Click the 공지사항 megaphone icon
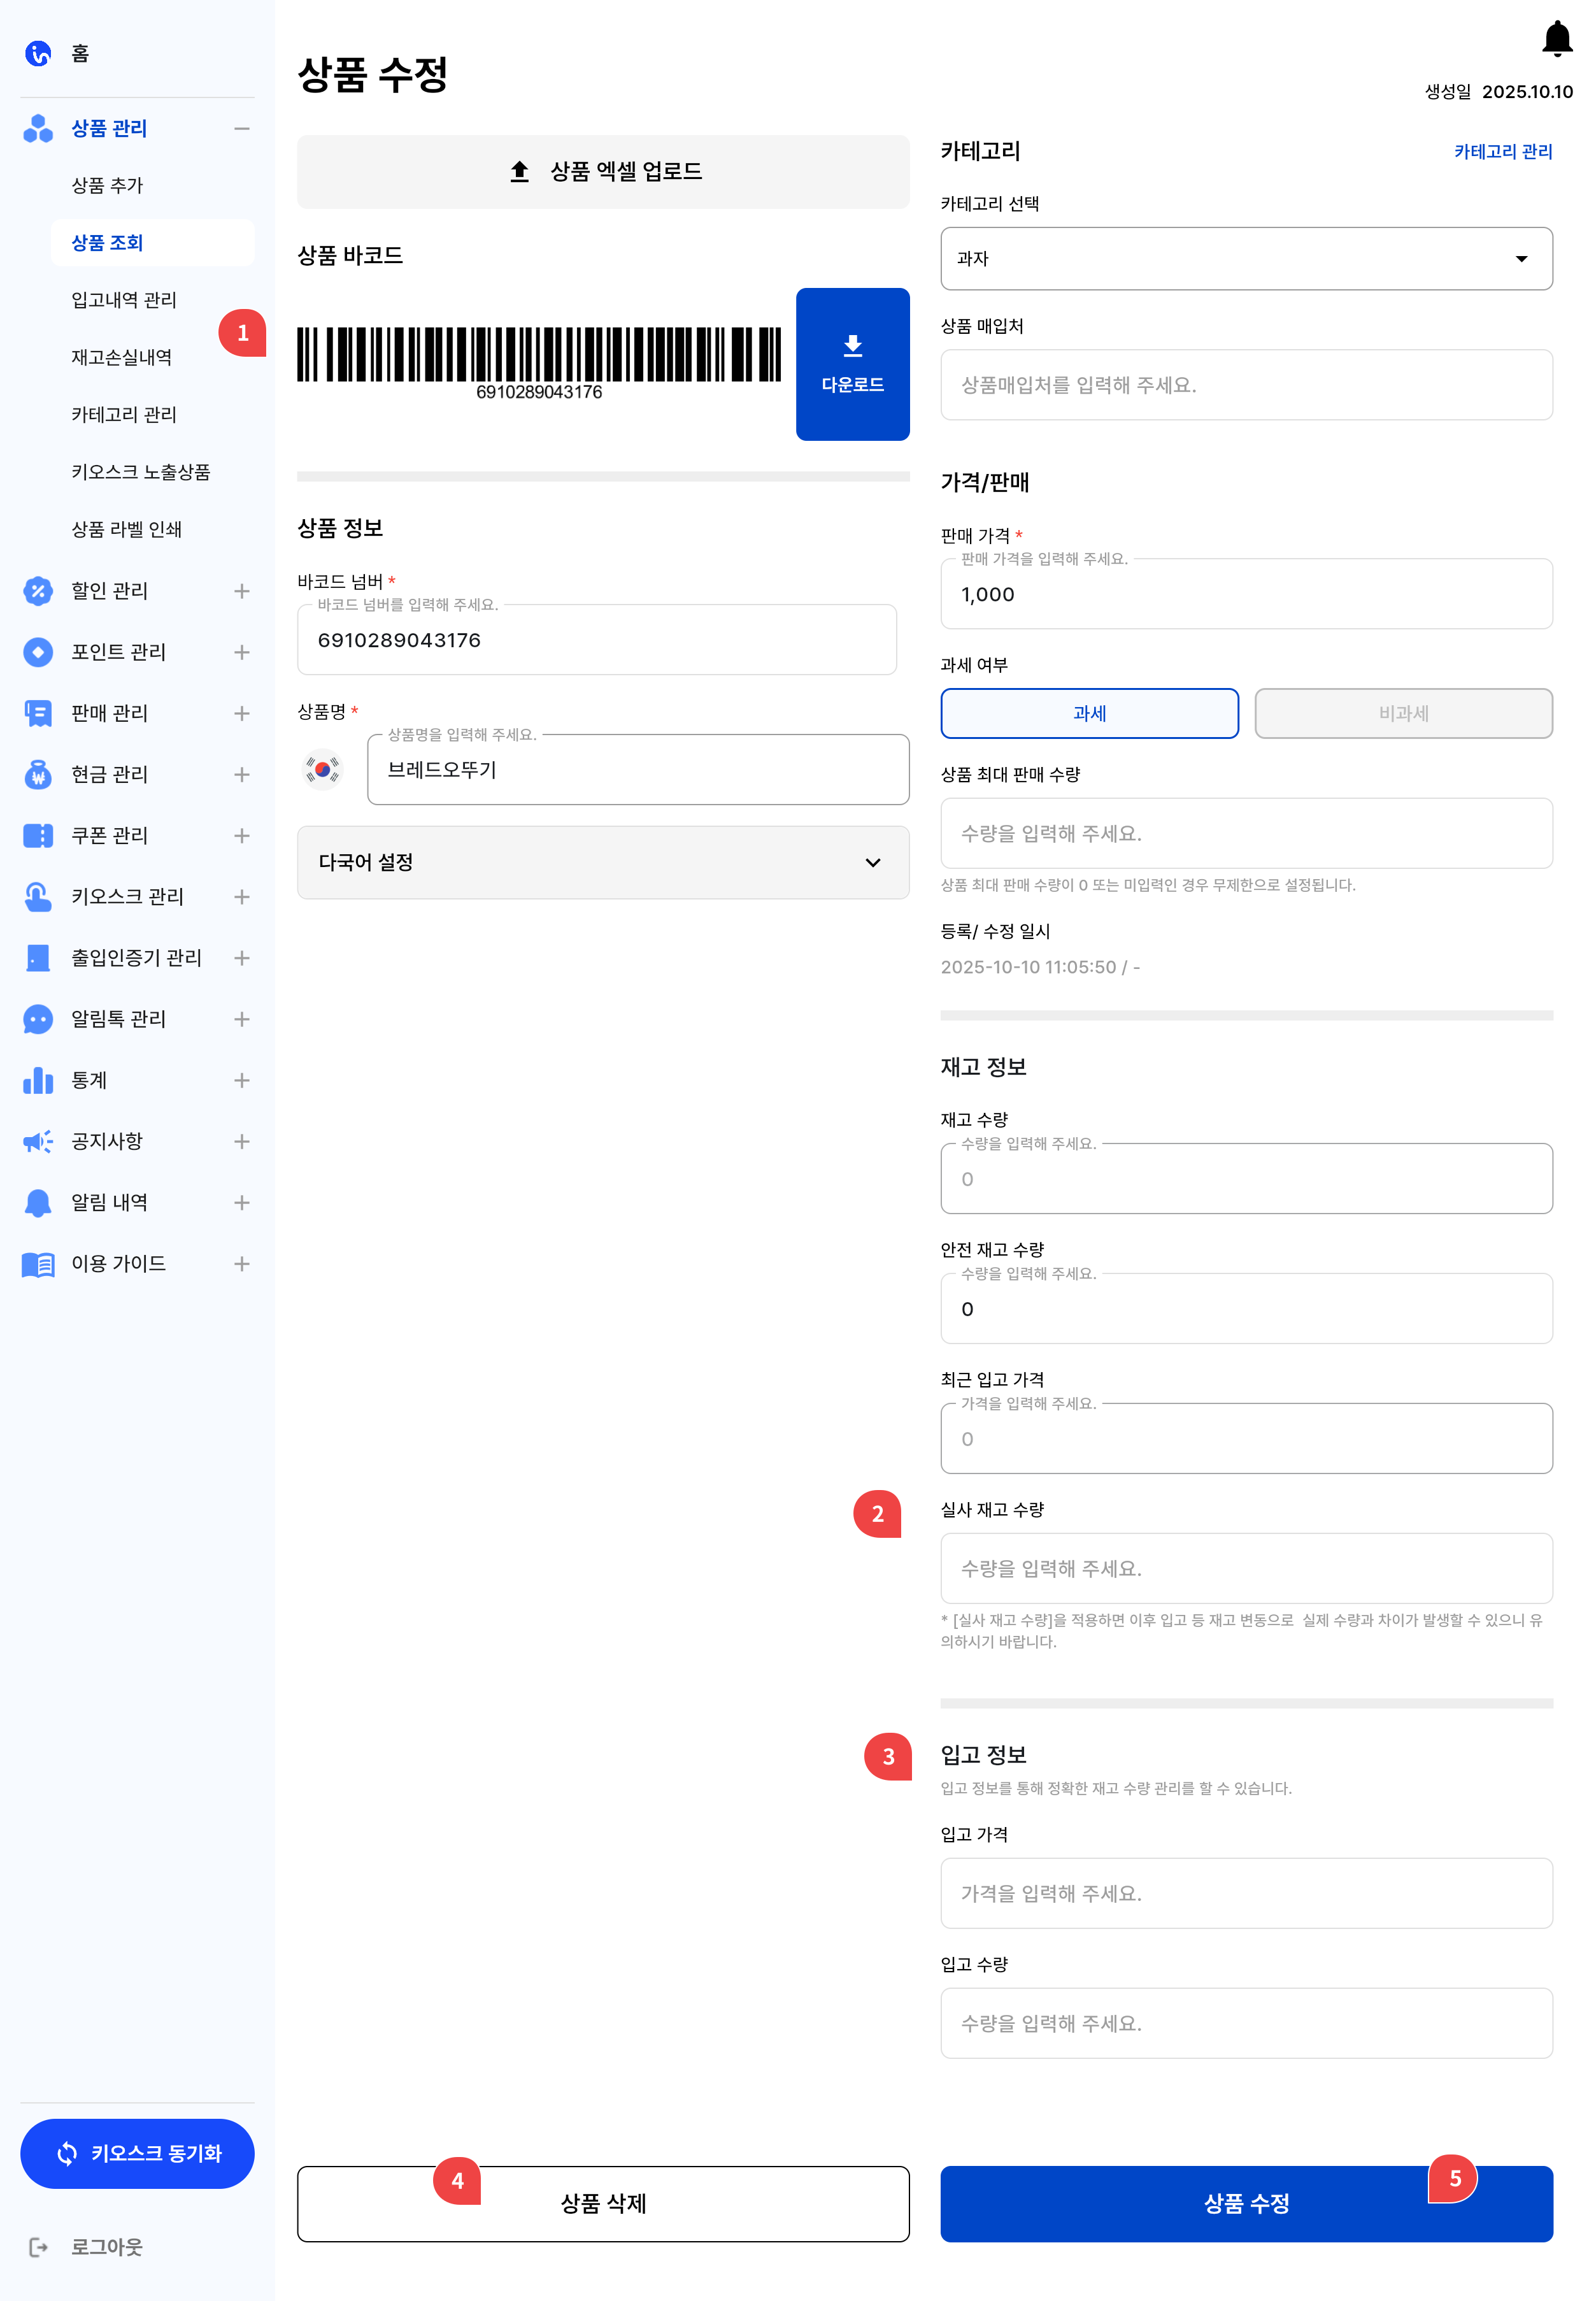1596x2301 pixels. [x=38, y=1141]
